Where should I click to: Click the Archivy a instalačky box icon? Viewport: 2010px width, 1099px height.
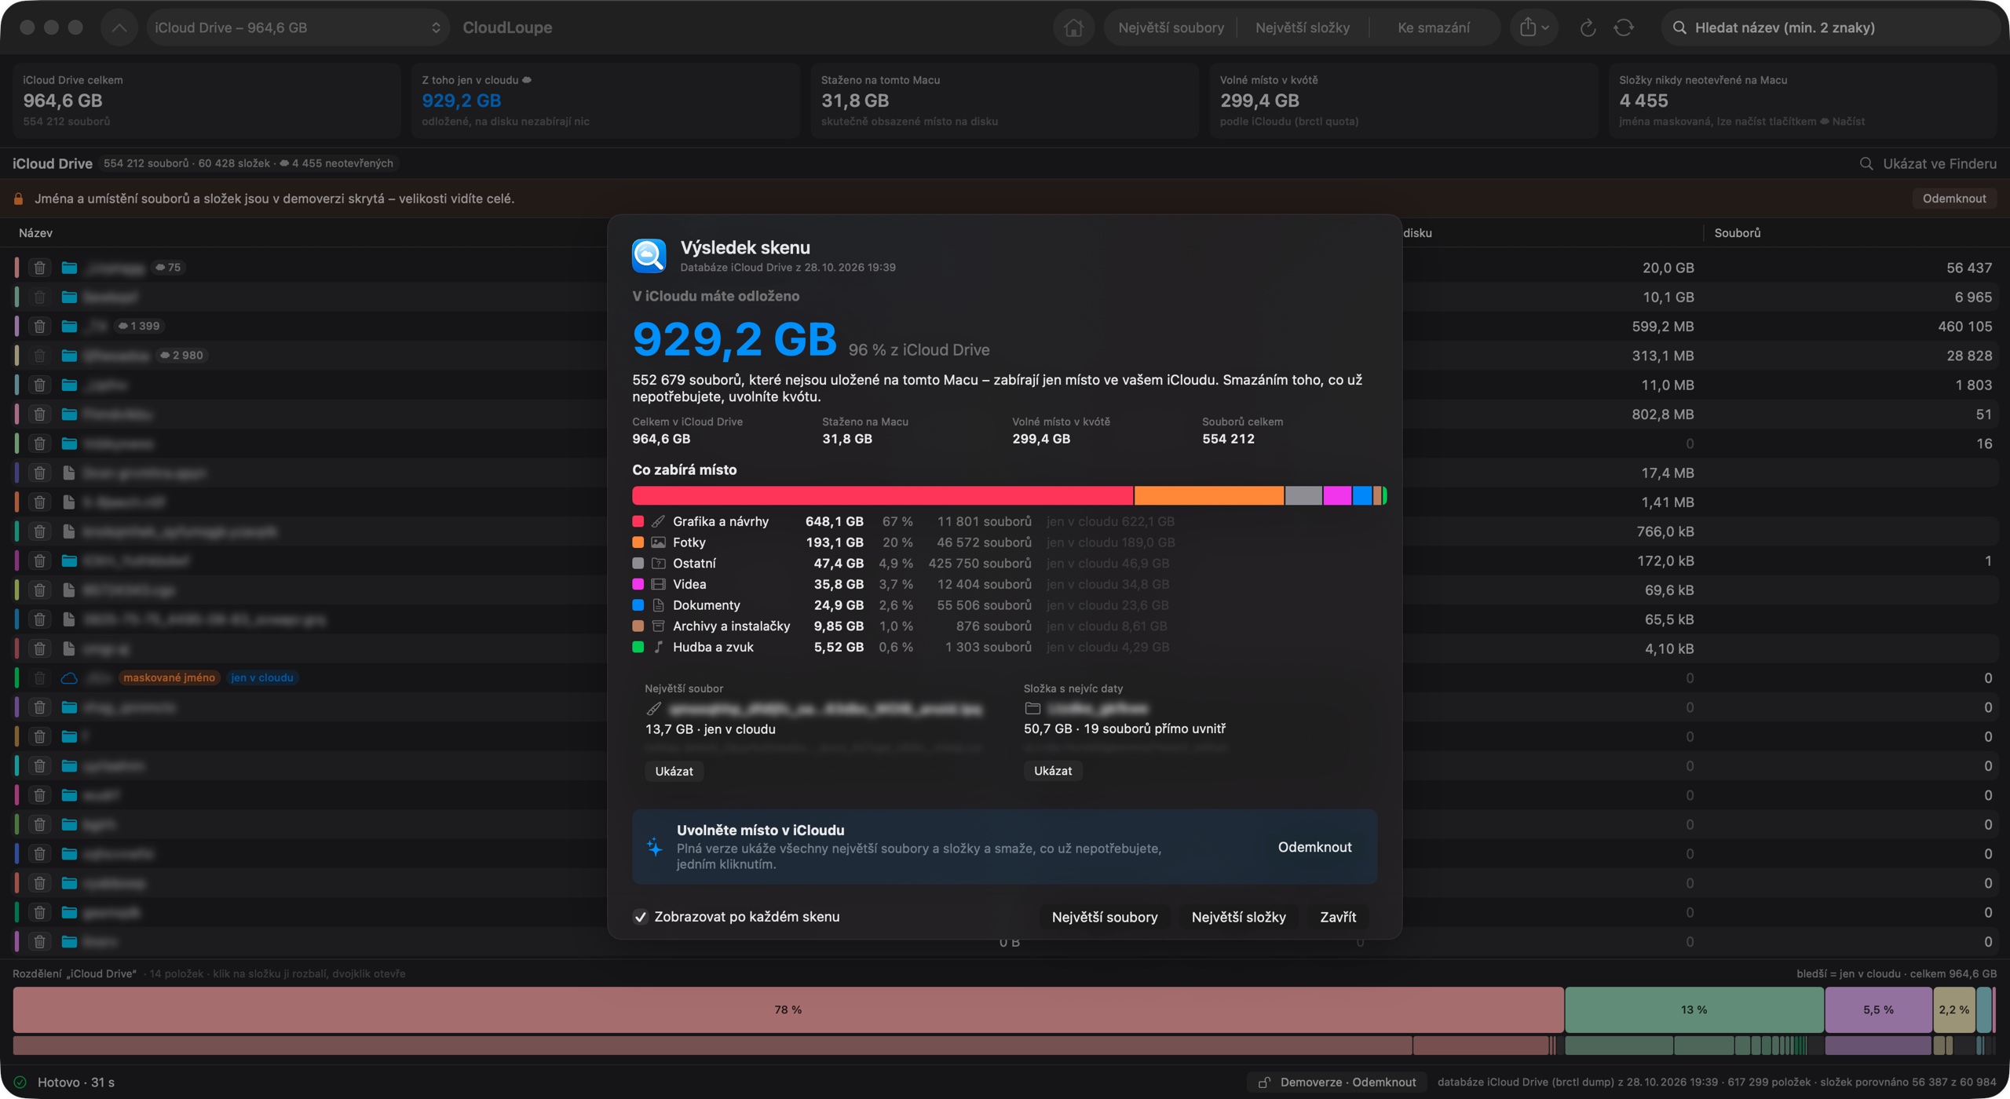coord(659,626)
